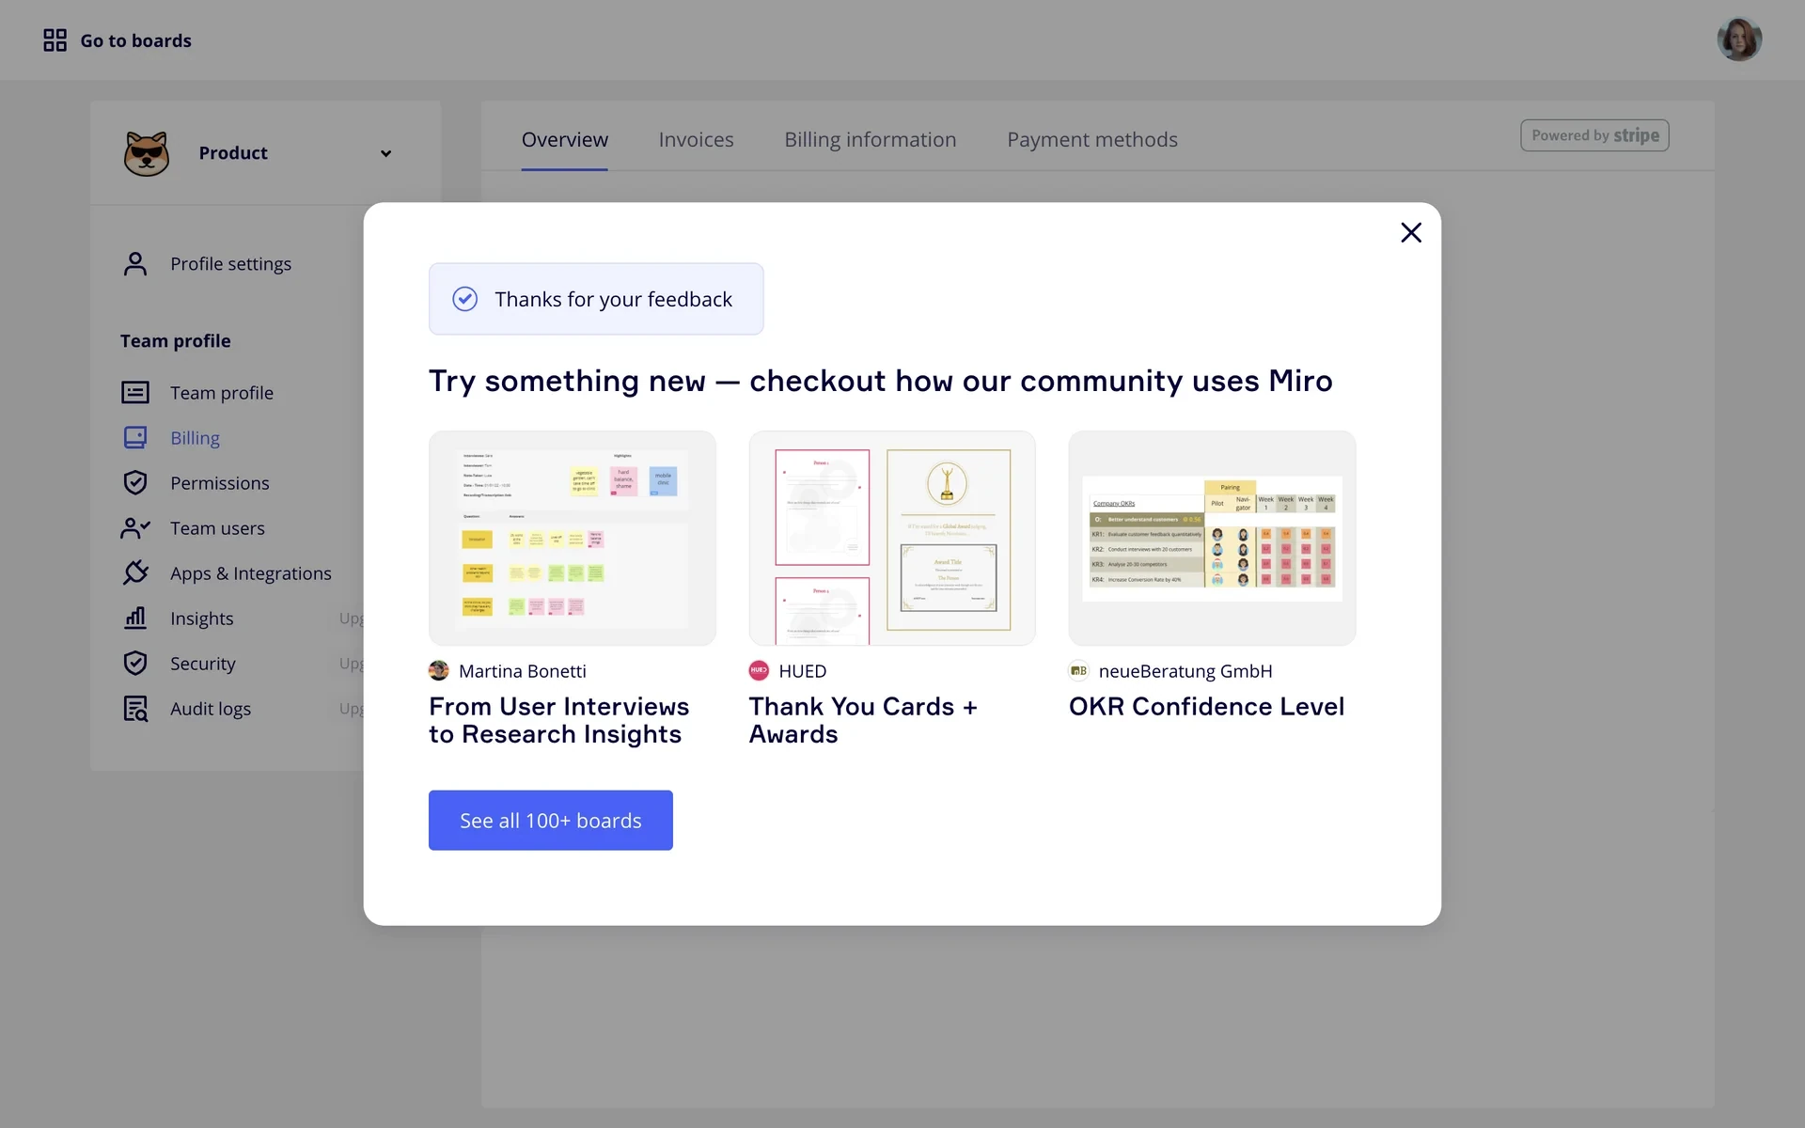The height and width of the screenshot is (1128, 1805).
Task: Open Team users in the sidebar
Action: [217, 528]
